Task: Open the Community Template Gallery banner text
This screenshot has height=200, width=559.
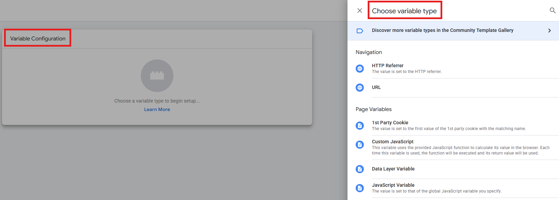Action: pyautogui.click(x=442, y=30)
